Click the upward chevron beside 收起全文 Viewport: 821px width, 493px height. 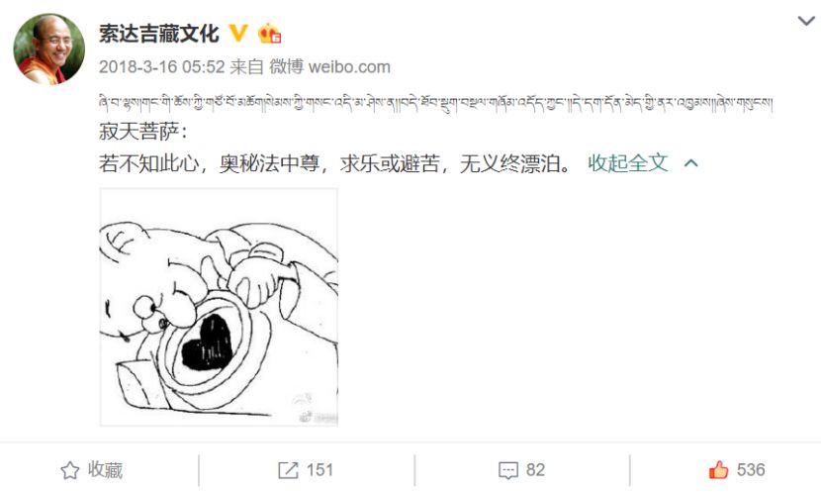[691, 163]
